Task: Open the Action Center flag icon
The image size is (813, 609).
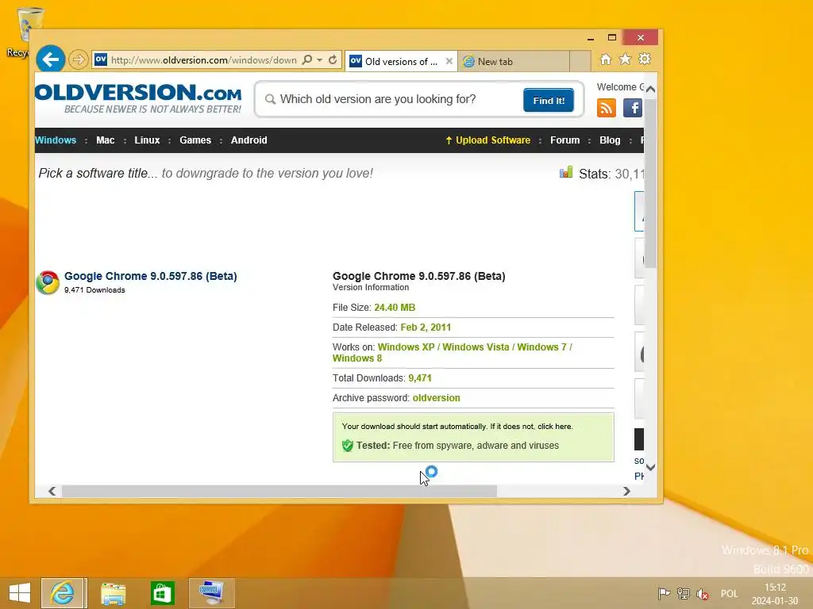Action: click(x=664, y=593)
